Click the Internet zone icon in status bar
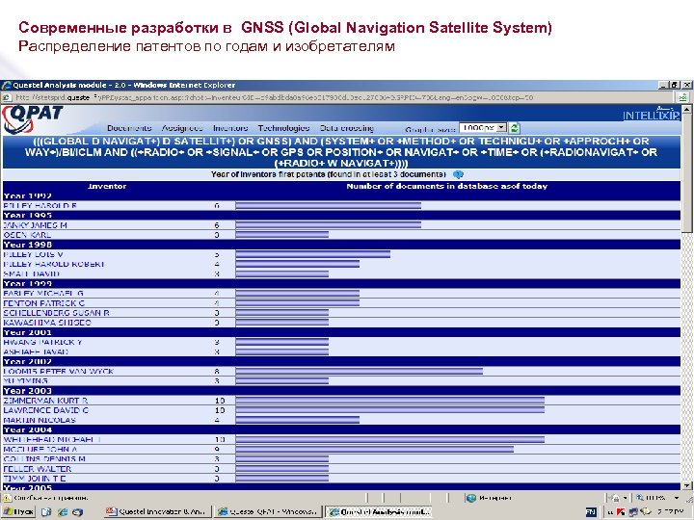Viewport: 694px width, 520px height. (471, 498)
